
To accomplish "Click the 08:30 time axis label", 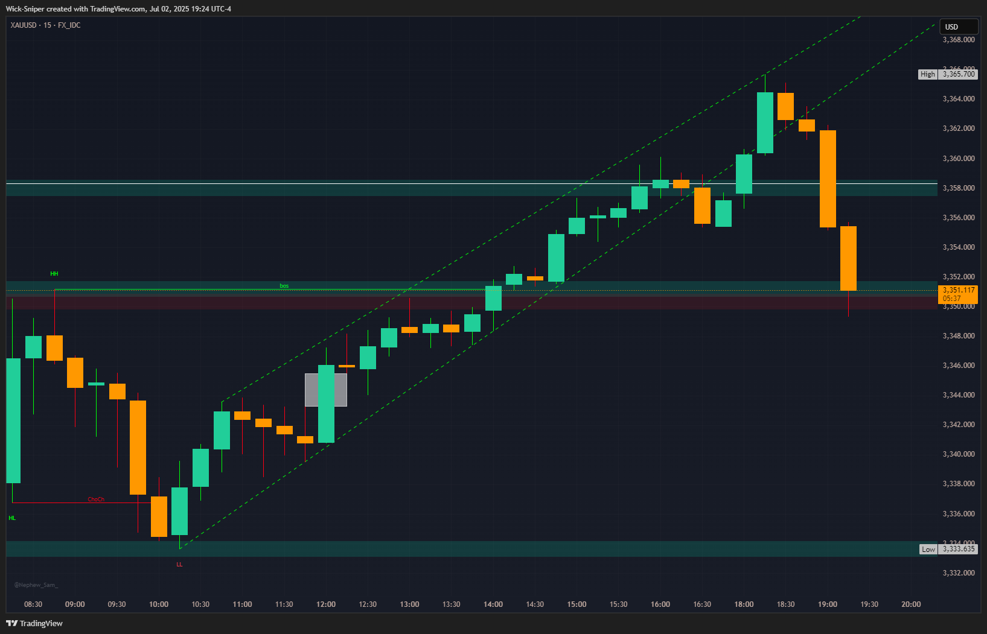I will coord(33,604).
